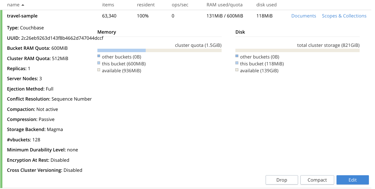
Task: Click the Disk legend square for this bucket
Action: point(237,63)
